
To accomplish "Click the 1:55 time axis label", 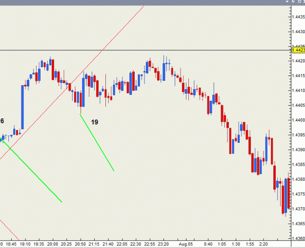I will 250,244.
